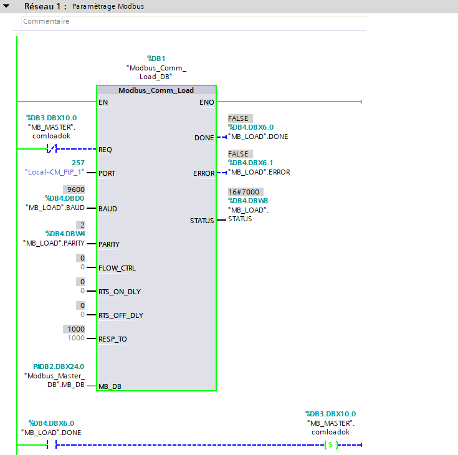458x455 pixels.
Task: Click the DONE output negation connector
Action: point(221,137)
